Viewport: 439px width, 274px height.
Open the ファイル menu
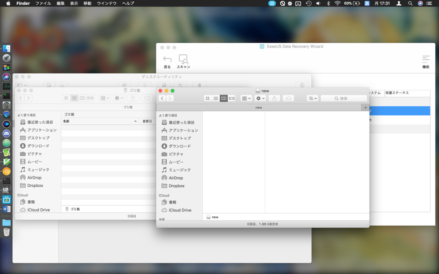point(43,3)
